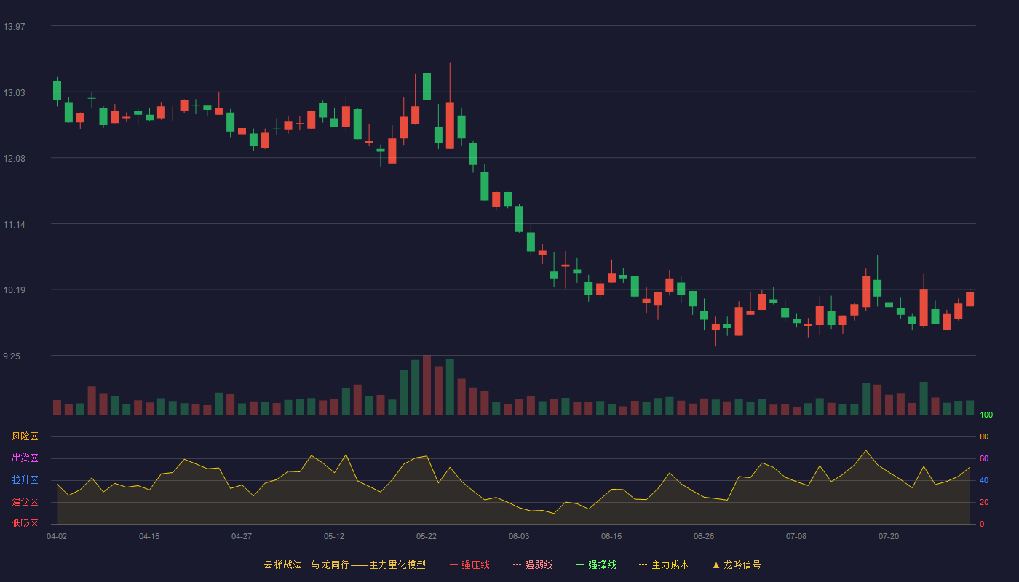Click the 13.97 price axis label
1019x582 pixels.
click(14, 27)
